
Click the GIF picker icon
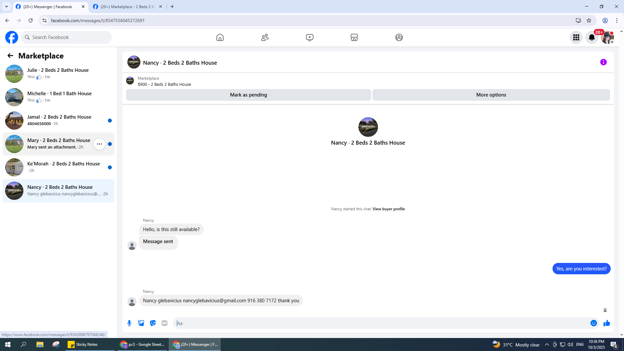pyautogui.click(x=164, y=323)
